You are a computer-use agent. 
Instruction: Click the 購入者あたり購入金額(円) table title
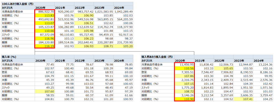click(158, 57)
